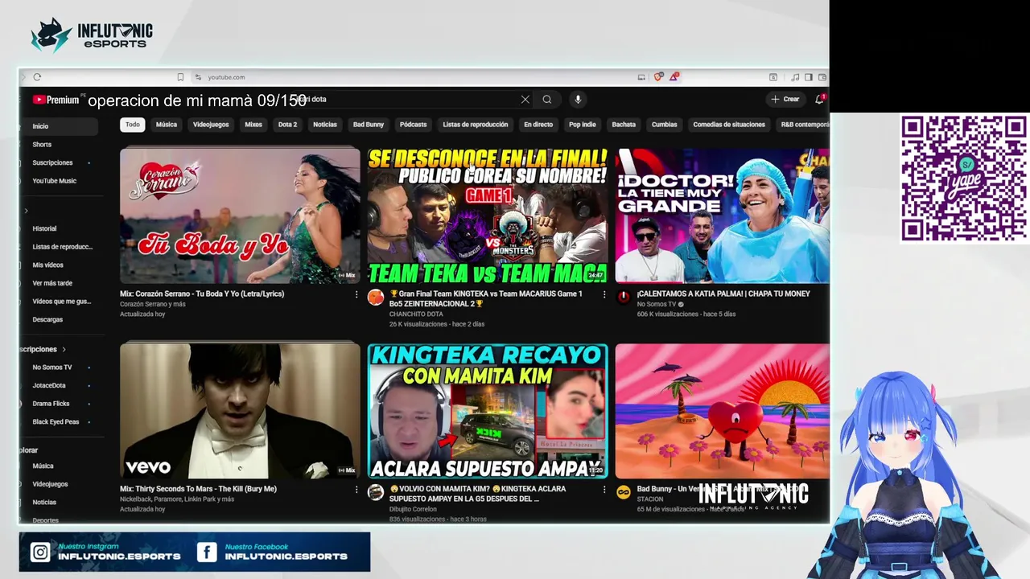1030x579 pixels.
Task: Open the options menu for the Thirty Seconds mix
Action: tap(356, 489)
